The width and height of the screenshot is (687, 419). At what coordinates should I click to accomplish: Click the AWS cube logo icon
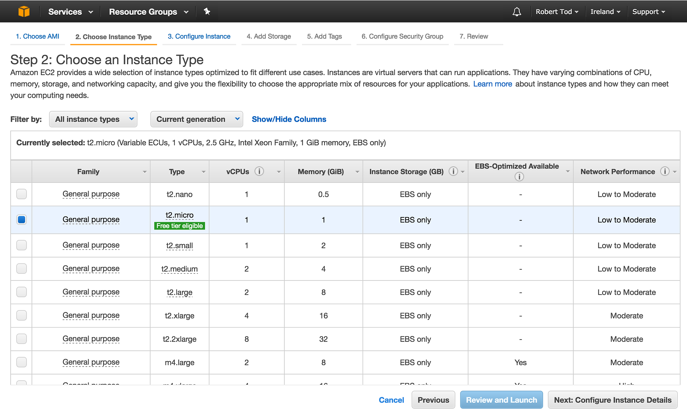point(24,11)
